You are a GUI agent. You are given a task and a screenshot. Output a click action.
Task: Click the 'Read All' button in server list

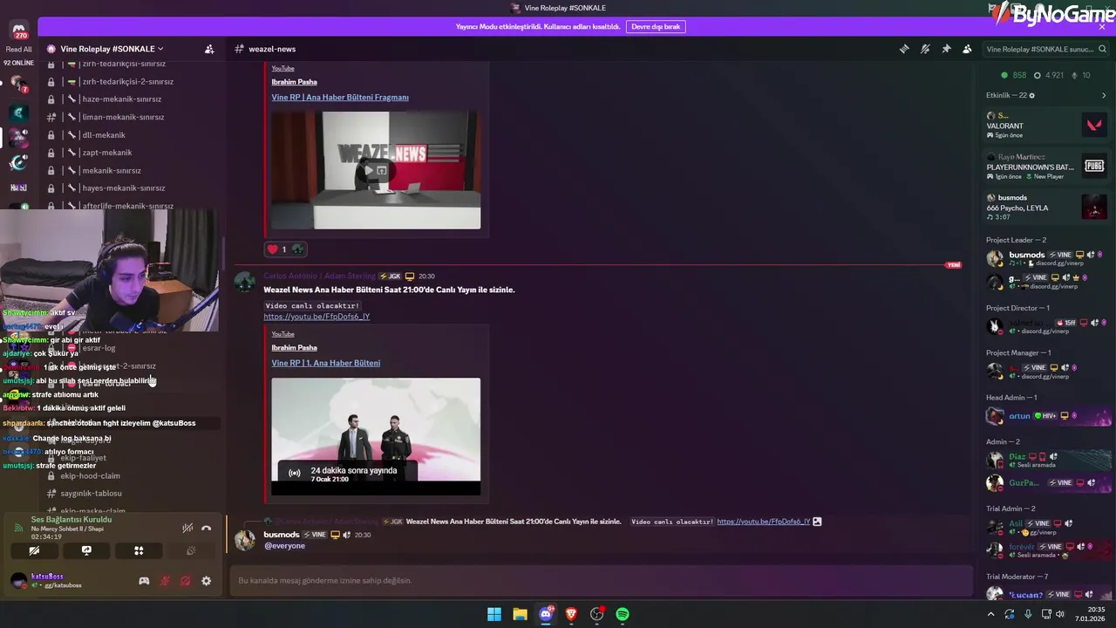[19, 49]
